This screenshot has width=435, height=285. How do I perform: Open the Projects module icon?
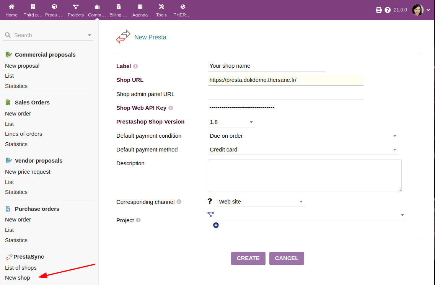[75, 7]
